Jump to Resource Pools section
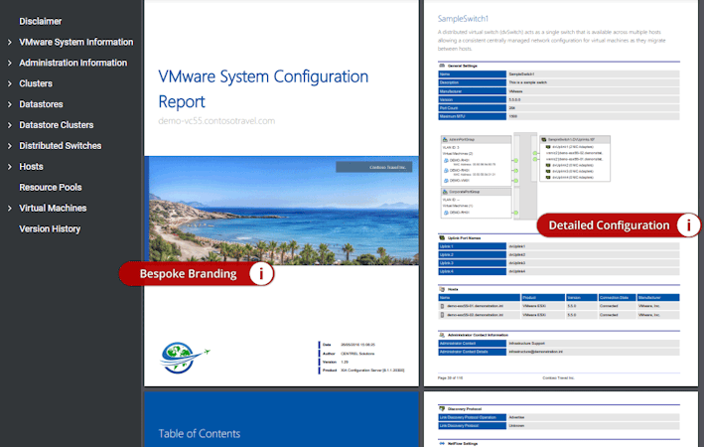Viewport: 704px width, 447px height. coord(51,188)
